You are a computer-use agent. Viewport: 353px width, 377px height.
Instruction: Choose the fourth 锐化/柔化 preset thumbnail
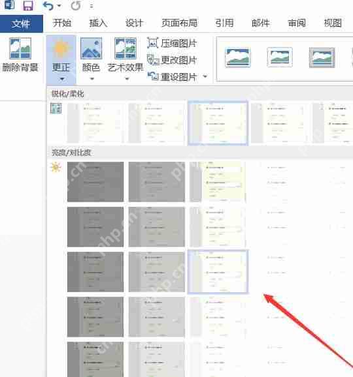(x=279, y=123)
